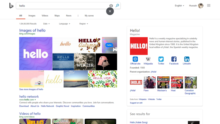Click the Inspiration sitelink
Screen dimensions: 220x124
[76, 106]
